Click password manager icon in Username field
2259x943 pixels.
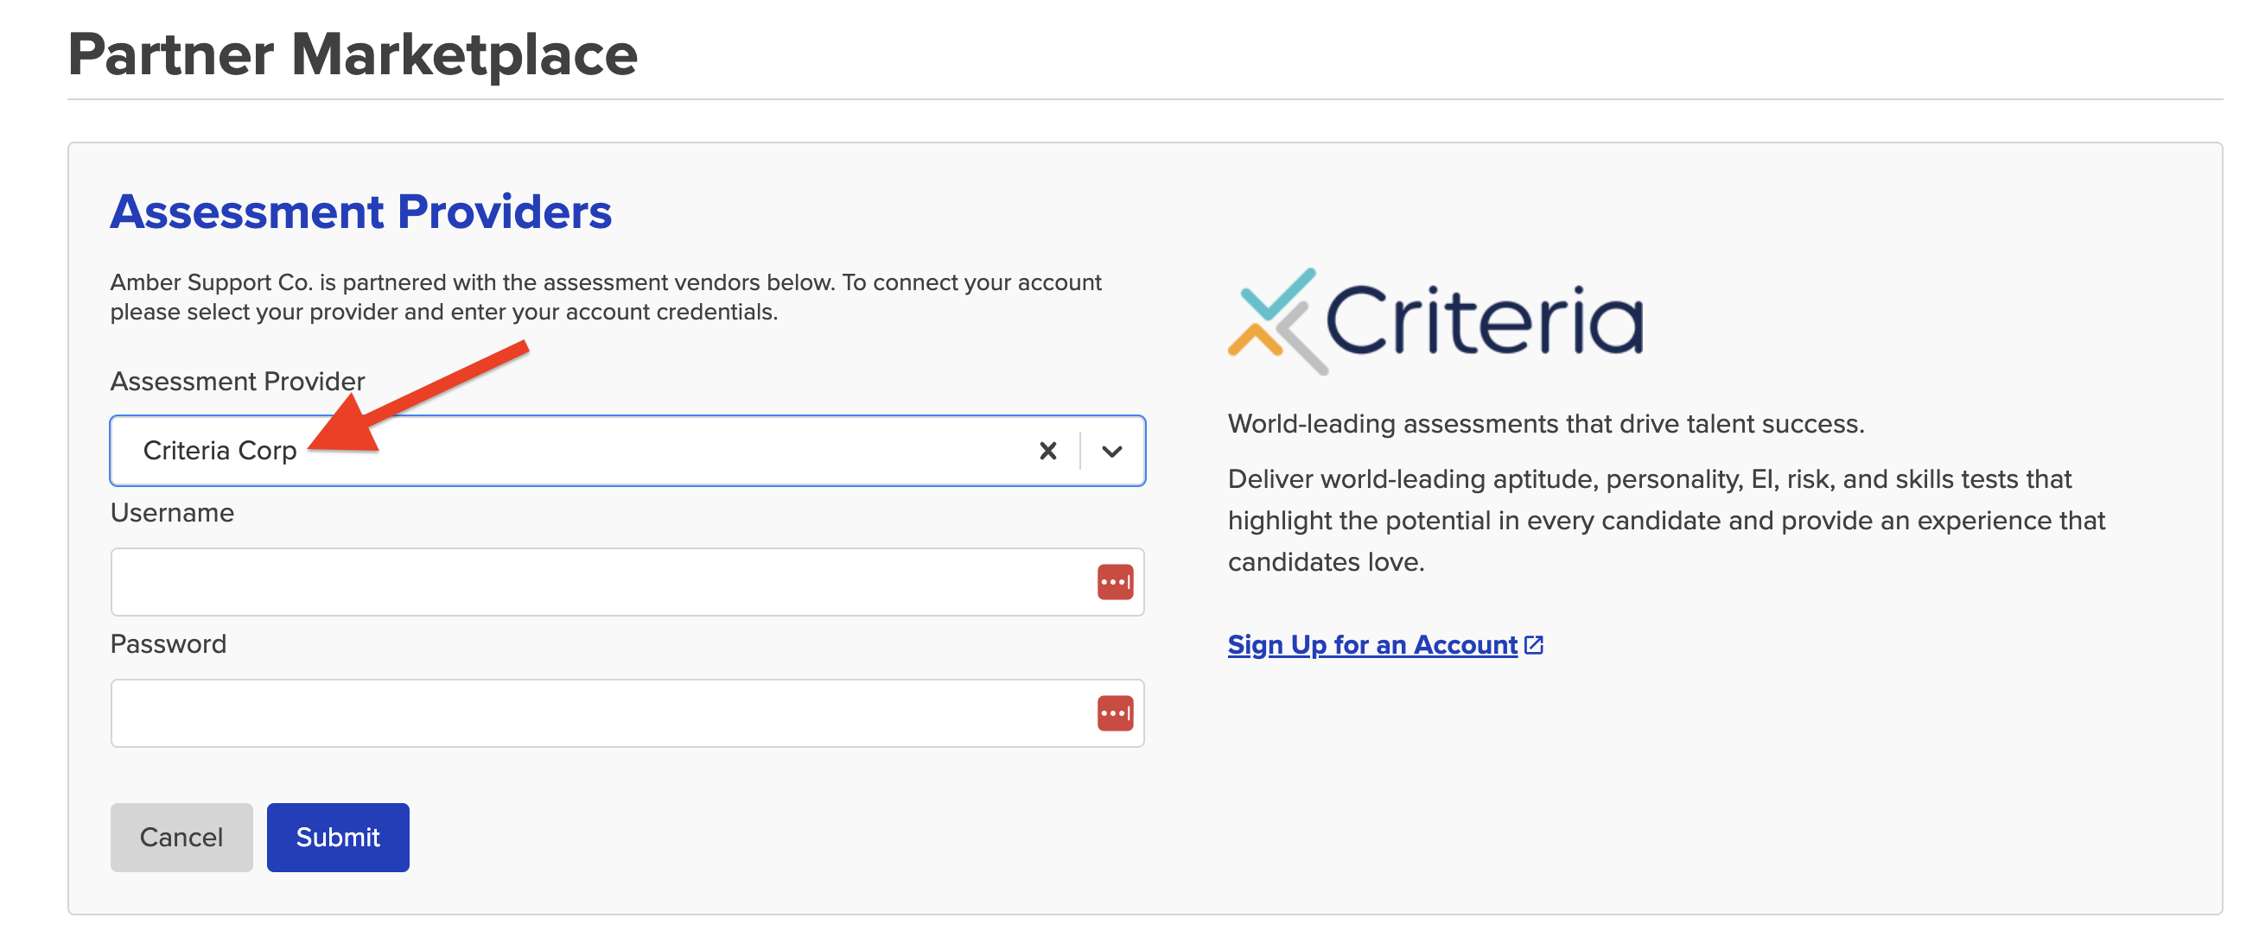pos(1115,582)
